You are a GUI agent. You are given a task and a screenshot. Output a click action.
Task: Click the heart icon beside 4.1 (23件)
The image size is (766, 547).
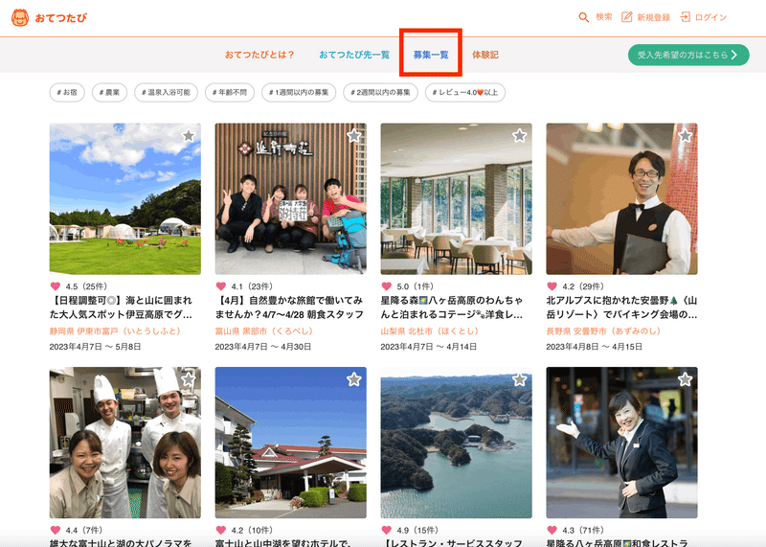point(221,286)
